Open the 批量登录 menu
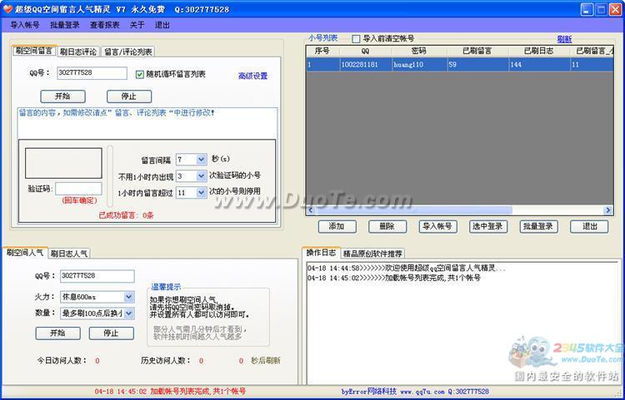The width and height of the screenshot is (625, 400). point(64,25)
